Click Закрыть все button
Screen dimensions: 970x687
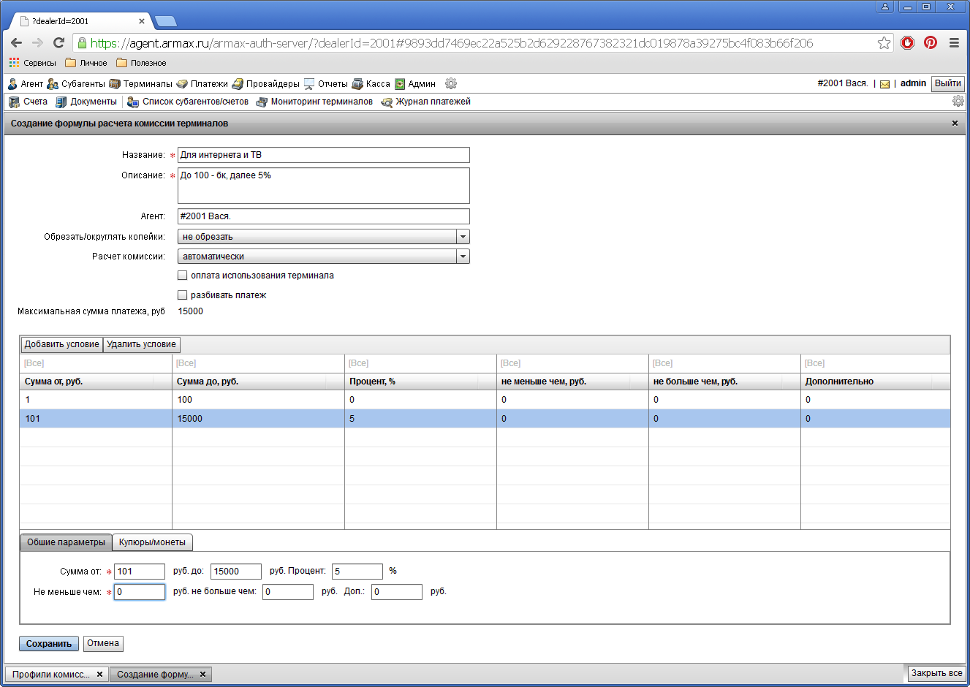(x=936, y=673)
